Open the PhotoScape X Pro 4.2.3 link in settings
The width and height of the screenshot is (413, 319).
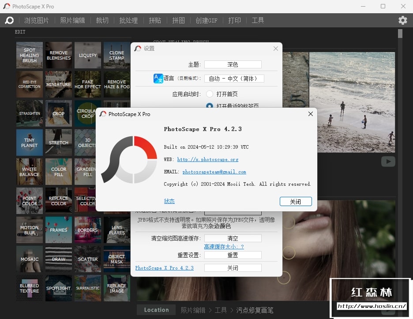click(x=164, y=268)
